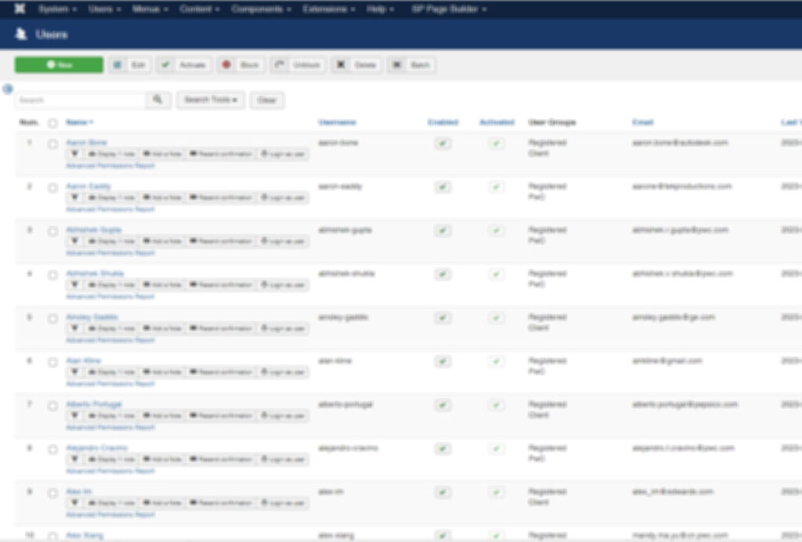Click the green New button

click(x=59, y=65)
